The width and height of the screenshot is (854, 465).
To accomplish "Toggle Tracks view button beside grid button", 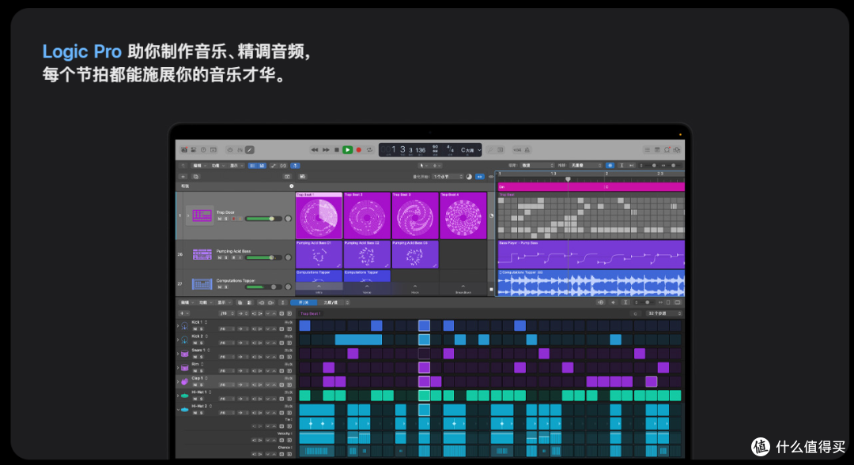I will pyautogui.click(x=262, y=165).
